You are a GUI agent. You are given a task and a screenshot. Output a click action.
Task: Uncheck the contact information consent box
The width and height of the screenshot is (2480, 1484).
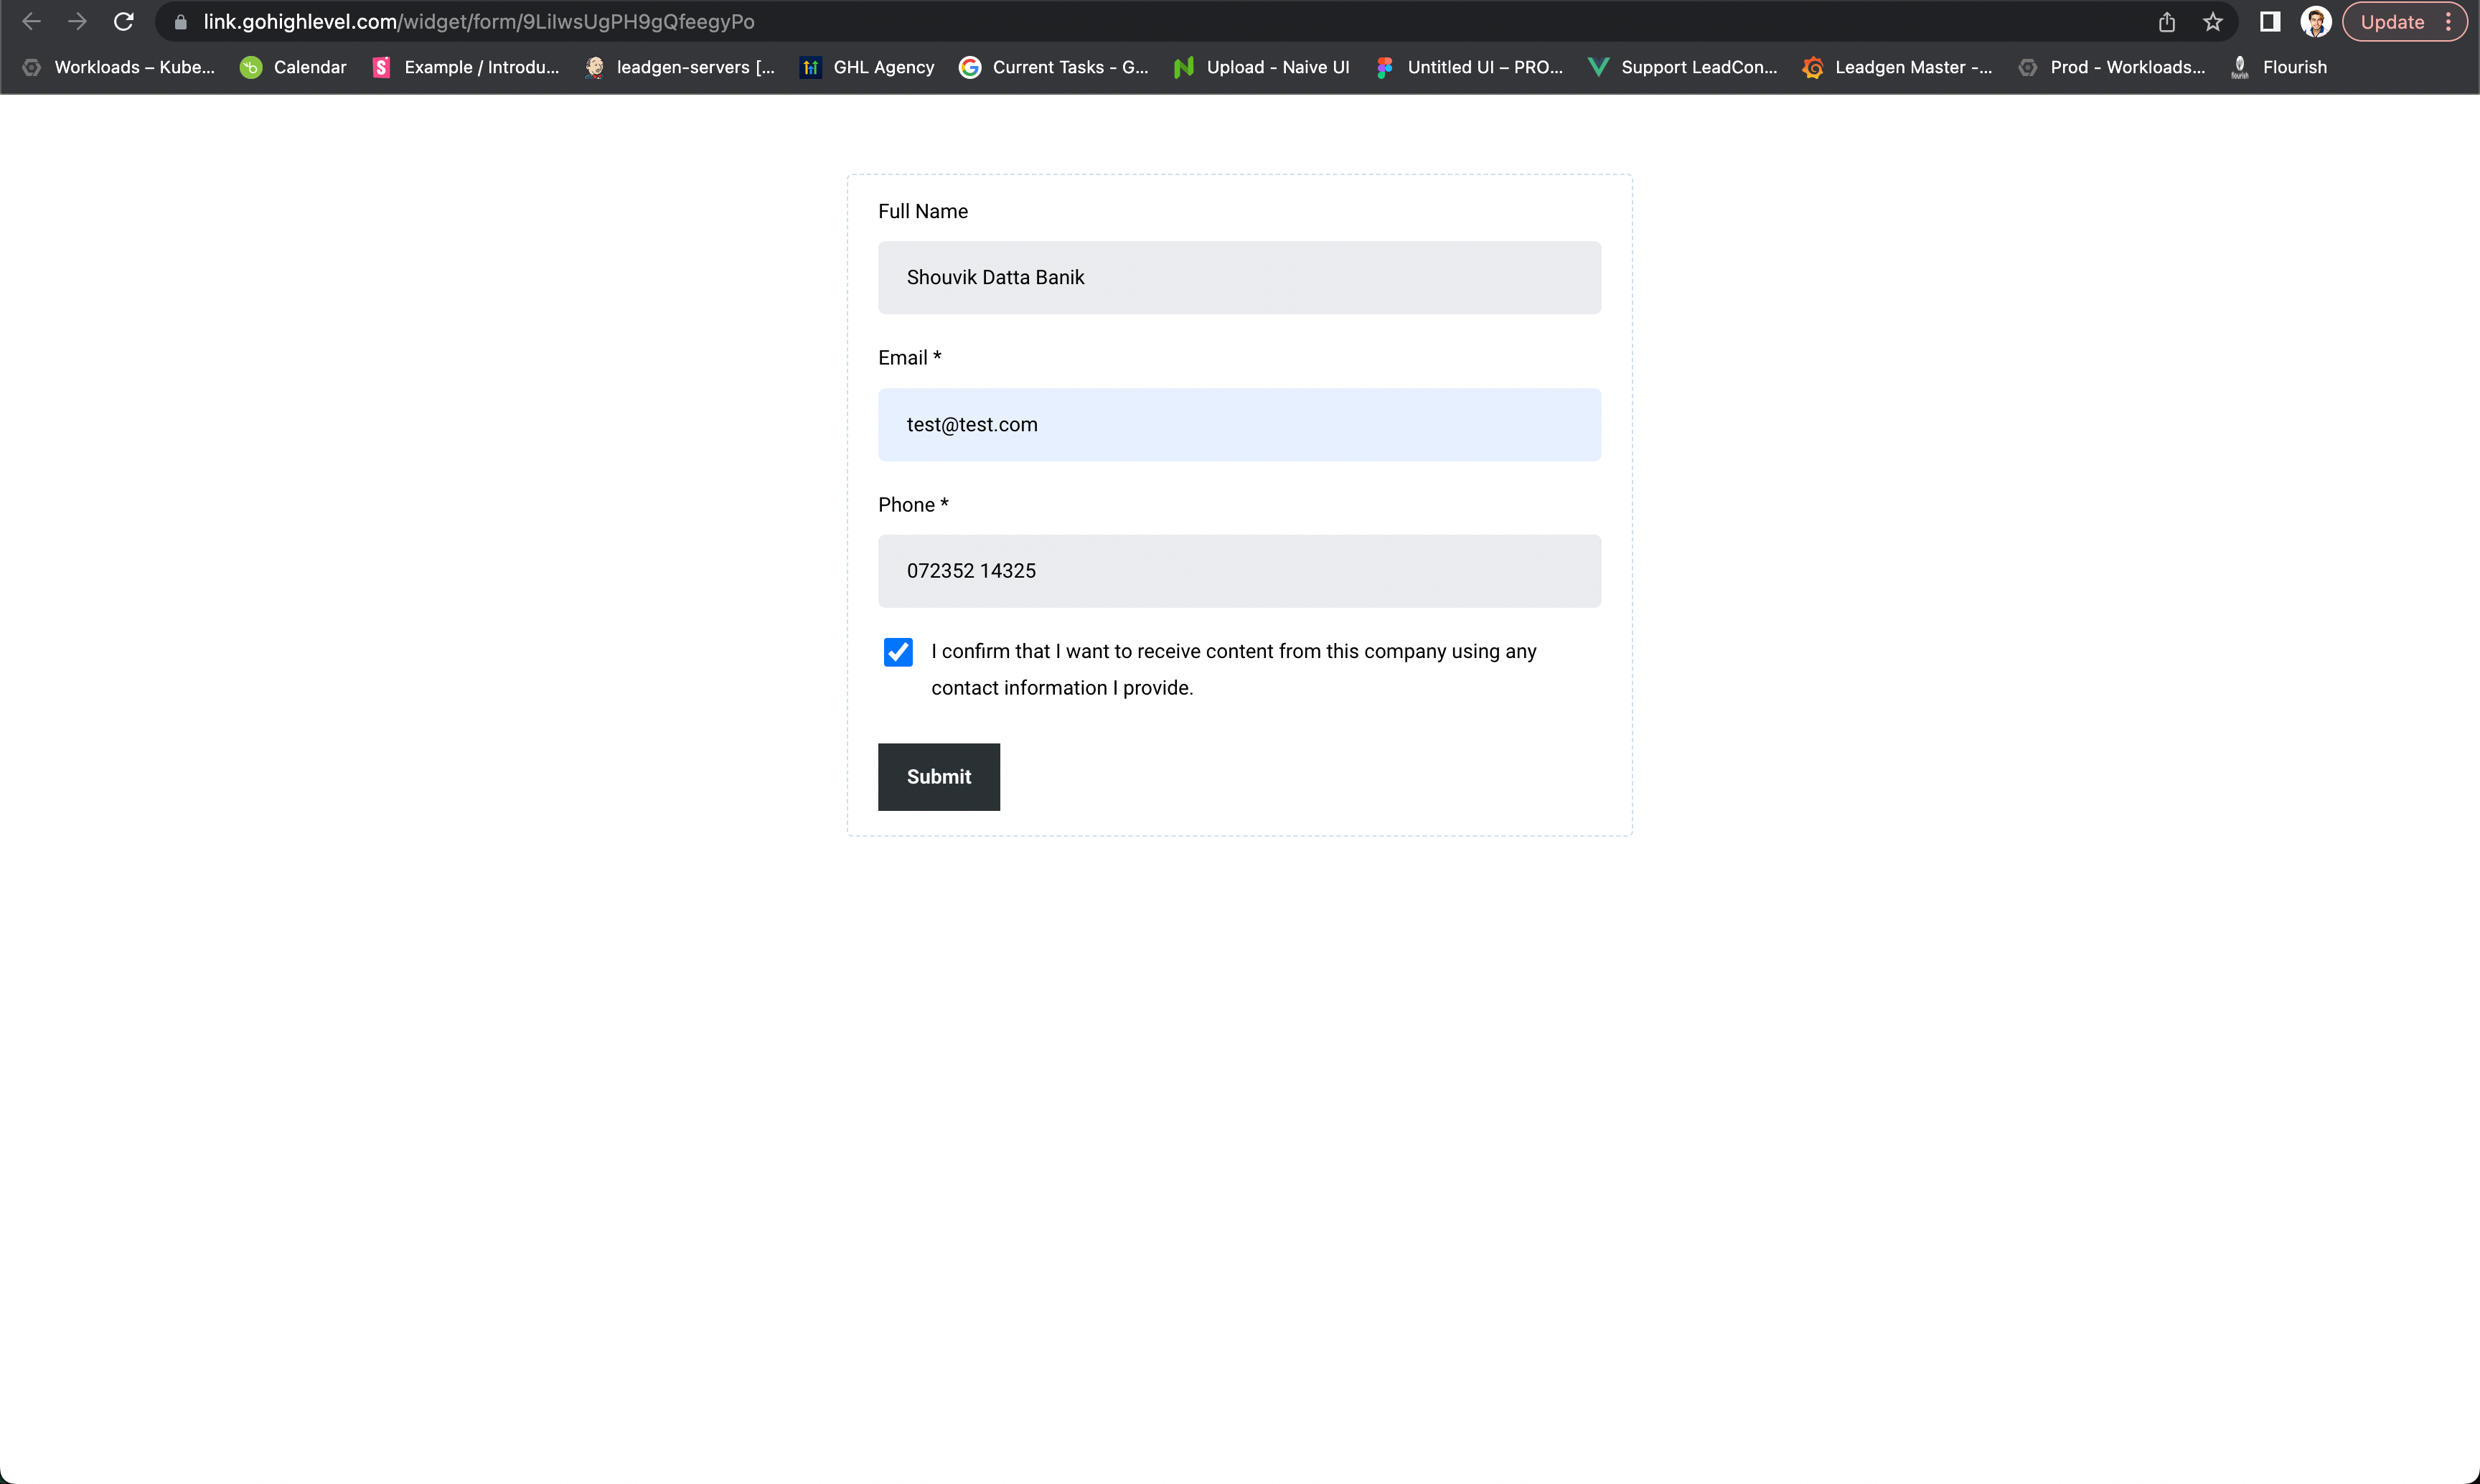897,652
